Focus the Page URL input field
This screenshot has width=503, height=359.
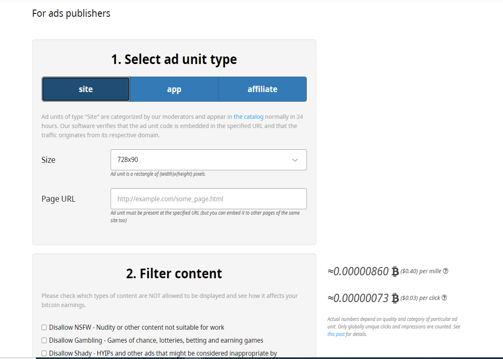[x=209, y=199]
